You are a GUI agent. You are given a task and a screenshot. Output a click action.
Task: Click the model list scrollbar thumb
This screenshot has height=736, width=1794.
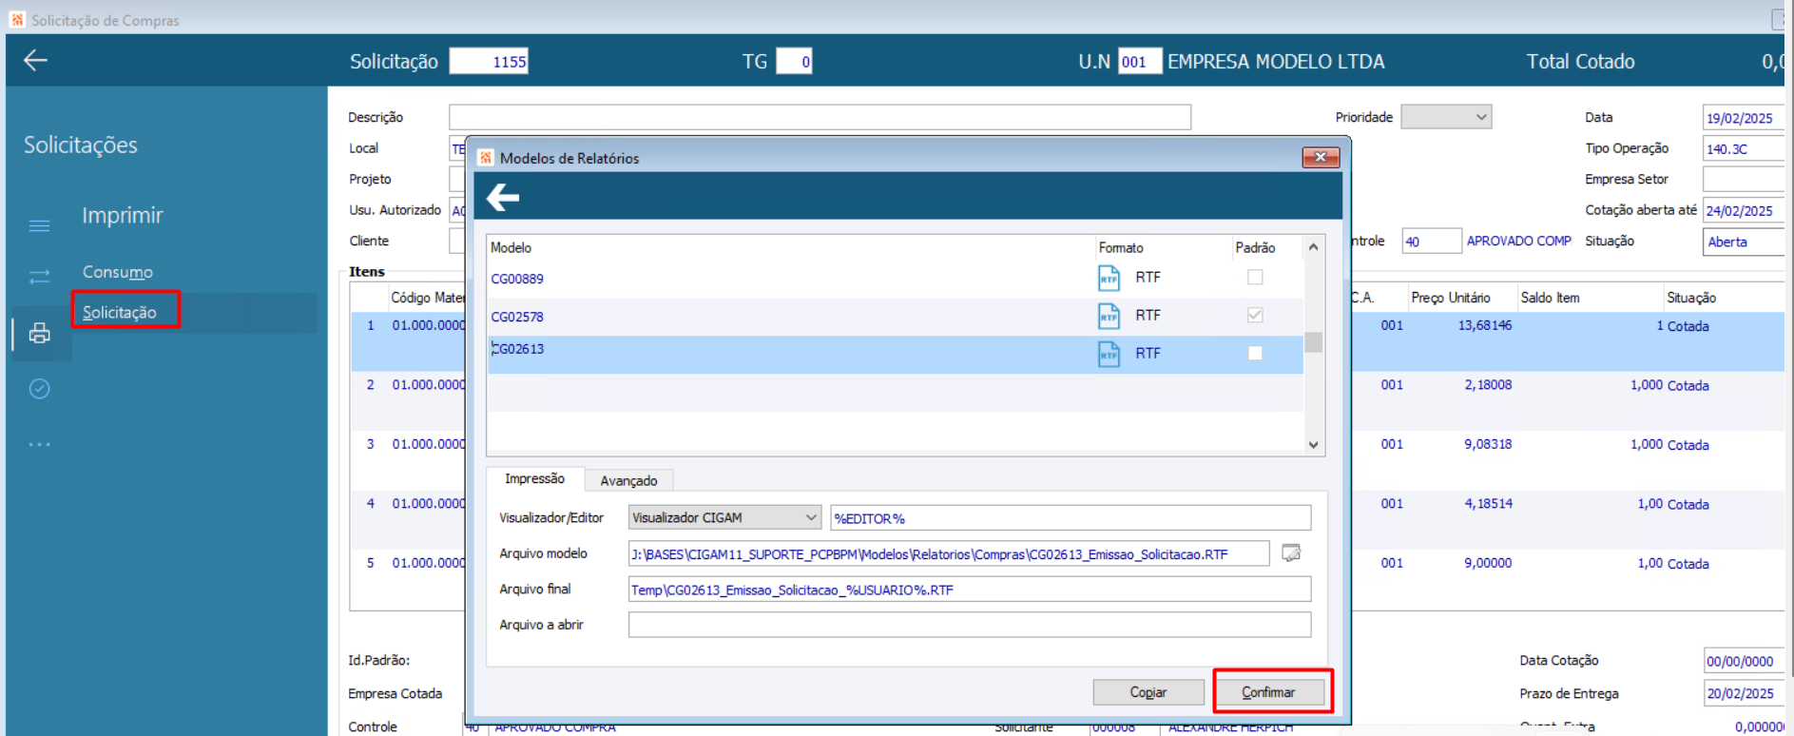pyautogui.click(x=1313, y=342)
